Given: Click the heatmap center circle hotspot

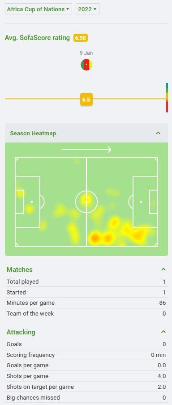Looking at the screenshot, I should [86, 200].
